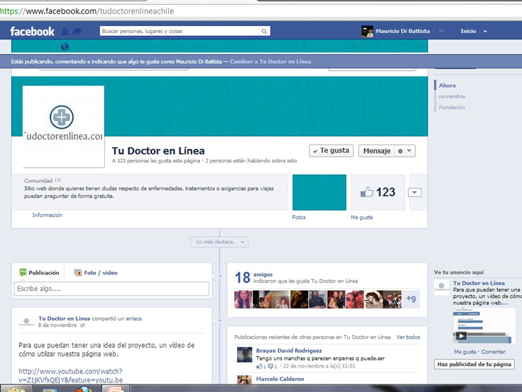Click Me gusta under the ad
Viewport: 522px width, 392px height.
(x=465, y=352)
